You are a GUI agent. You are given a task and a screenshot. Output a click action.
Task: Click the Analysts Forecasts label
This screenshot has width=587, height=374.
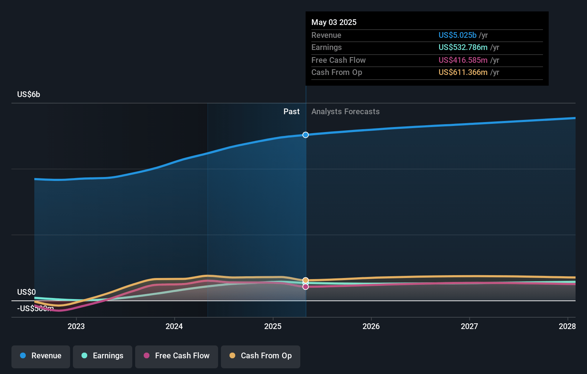[345, 111]
